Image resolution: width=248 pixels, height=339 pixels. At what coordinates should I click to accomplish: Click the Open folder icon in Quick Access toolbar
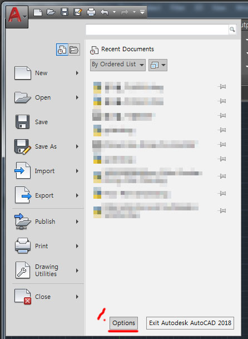point(51,12)
